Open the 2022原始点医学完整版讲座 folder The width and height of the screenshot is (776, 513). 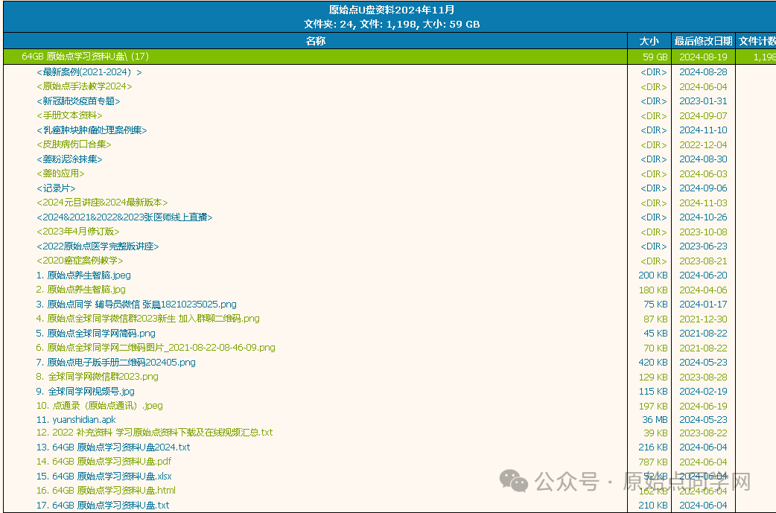click(98, 246)
